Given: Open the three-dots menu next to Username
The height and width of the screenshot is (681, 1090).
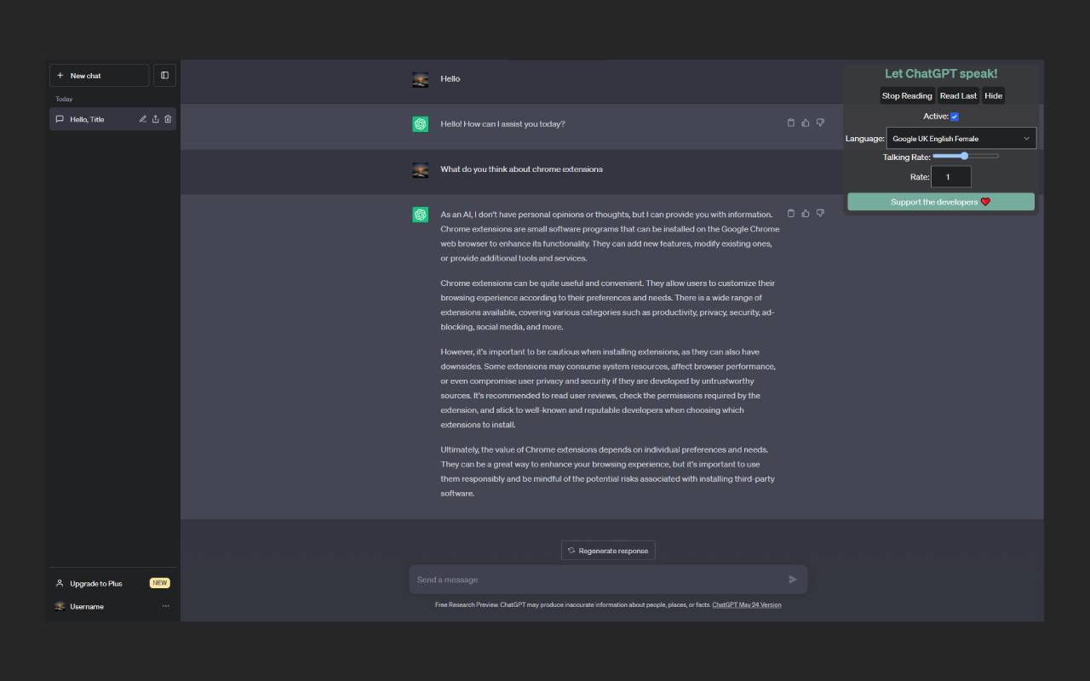Looking at the screenshot, I should click(x=166, y=606).
